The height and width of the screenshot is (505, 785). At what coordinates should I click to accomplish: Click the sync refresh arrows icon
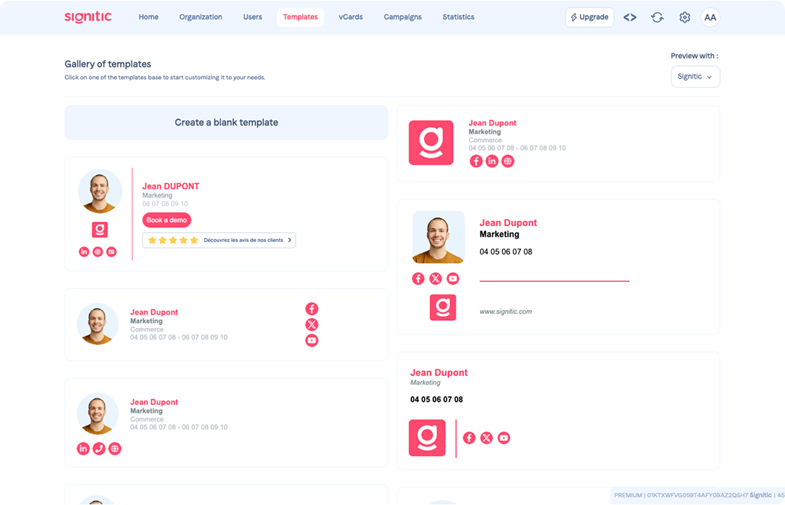coord(657,17)
